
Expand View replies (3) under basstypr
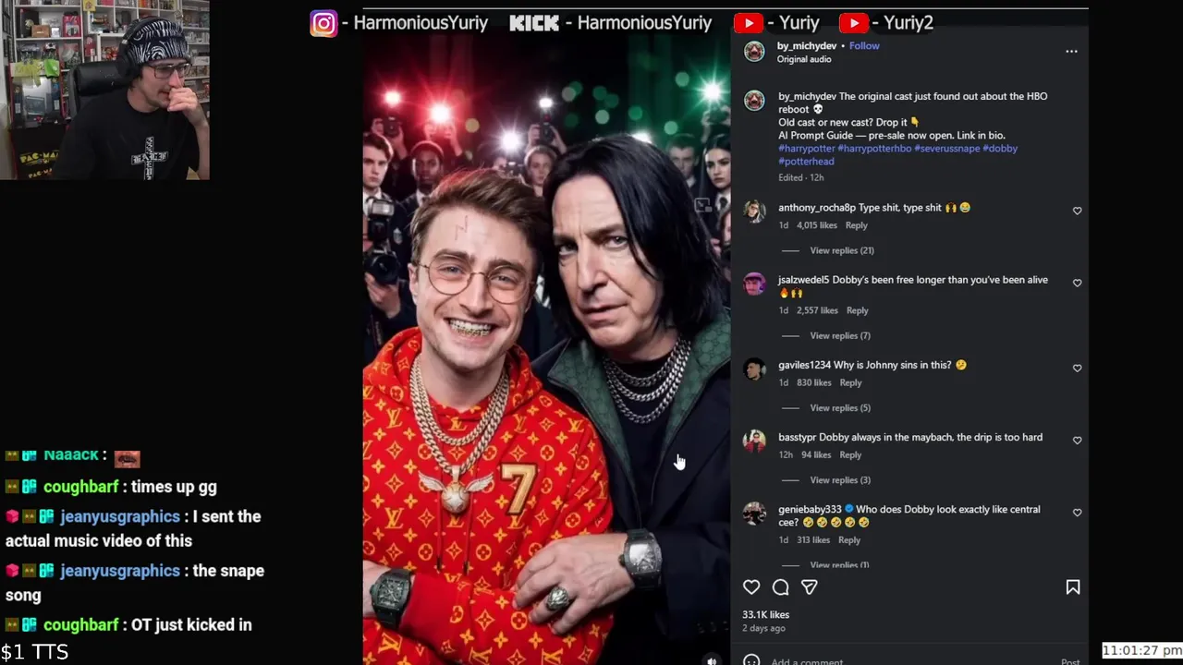click(x=840, y=480)
